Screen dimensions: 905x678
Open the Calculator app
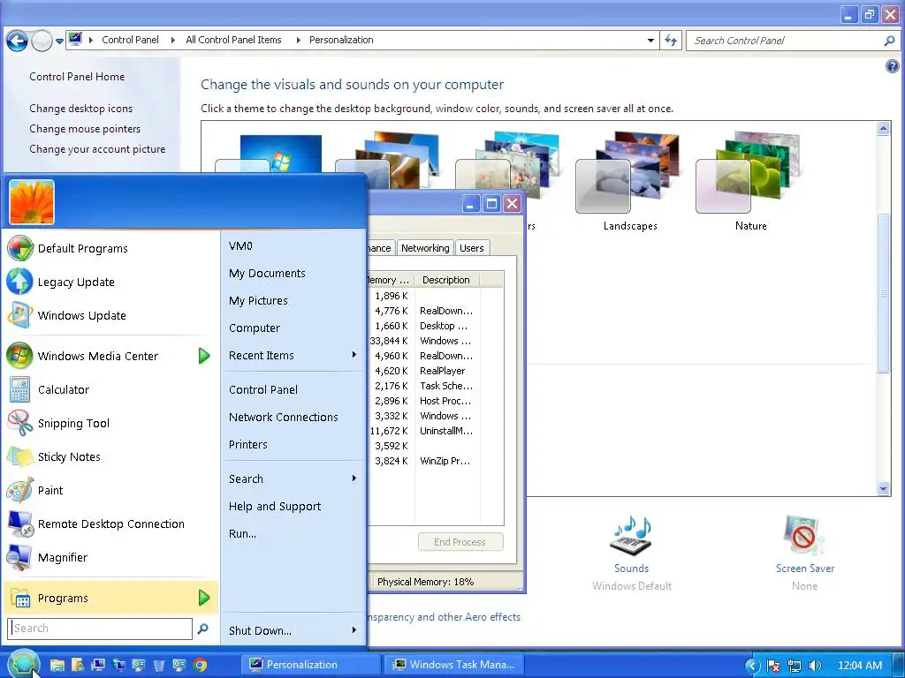point(110,389)
